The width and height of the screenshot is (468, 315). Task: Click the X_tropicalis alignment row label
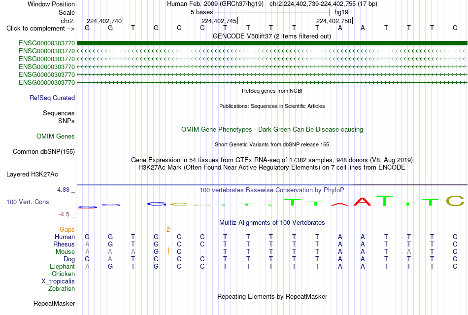pyautogui.click(x=58, y=281)
